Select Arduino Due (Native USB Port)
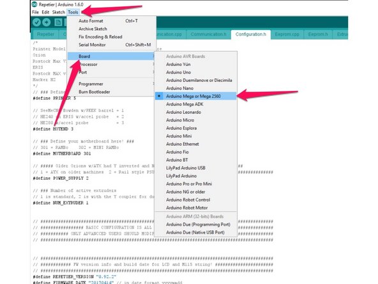Viewport: 378px width, 284px height. (x=195, y=232)
